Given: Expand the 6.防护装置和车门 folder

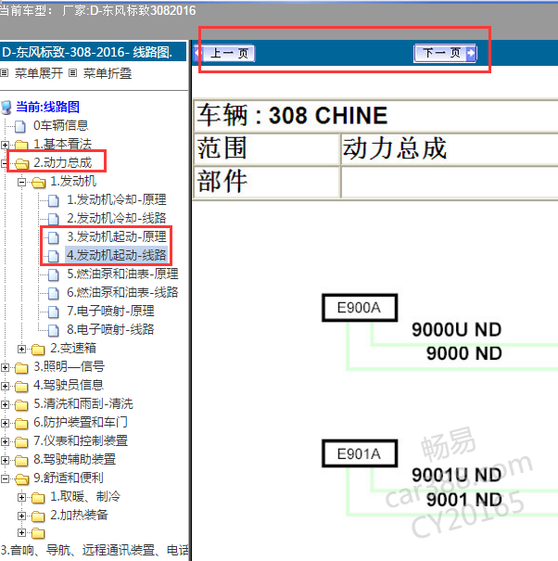Looking at the screenshot, I should pyautogui.click(x=5, y=423).
